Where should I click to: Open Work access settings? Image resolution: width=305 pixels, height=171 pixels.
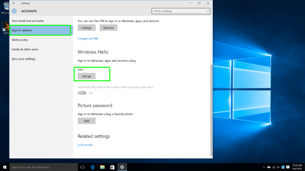tap(19, 40)
